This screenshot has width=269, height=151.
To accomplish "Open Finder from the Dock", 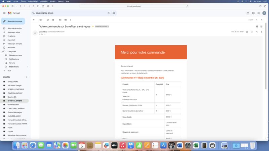I will click(x=16, y=146).
